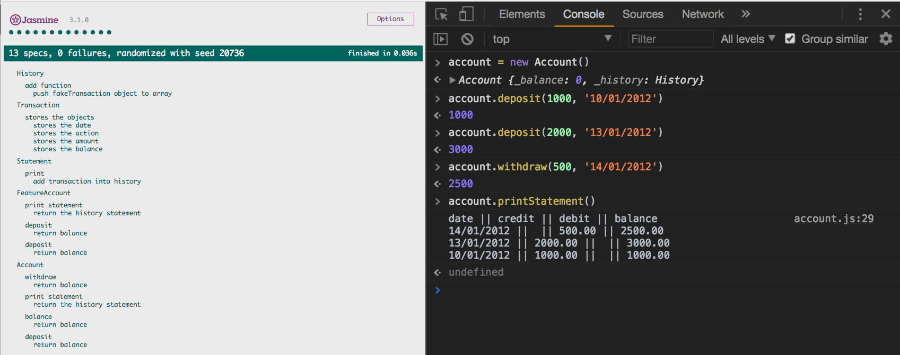Click the returned value 3000
This screenshot has width=900, height=355.
pos(460,149)
